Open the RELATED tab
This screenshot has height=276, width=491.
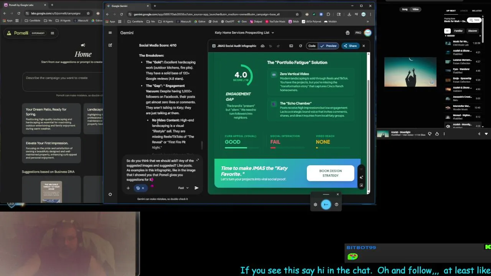tap(477, 11)
